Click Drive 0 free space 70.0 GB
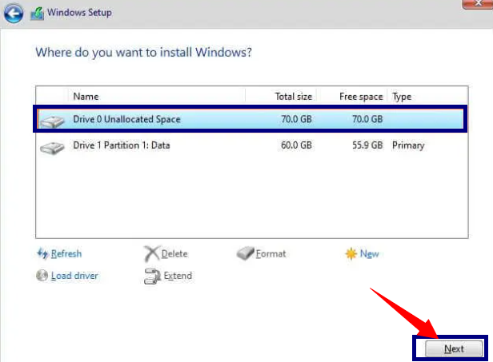Screen dimensions: 493x362 coord(367,119)
